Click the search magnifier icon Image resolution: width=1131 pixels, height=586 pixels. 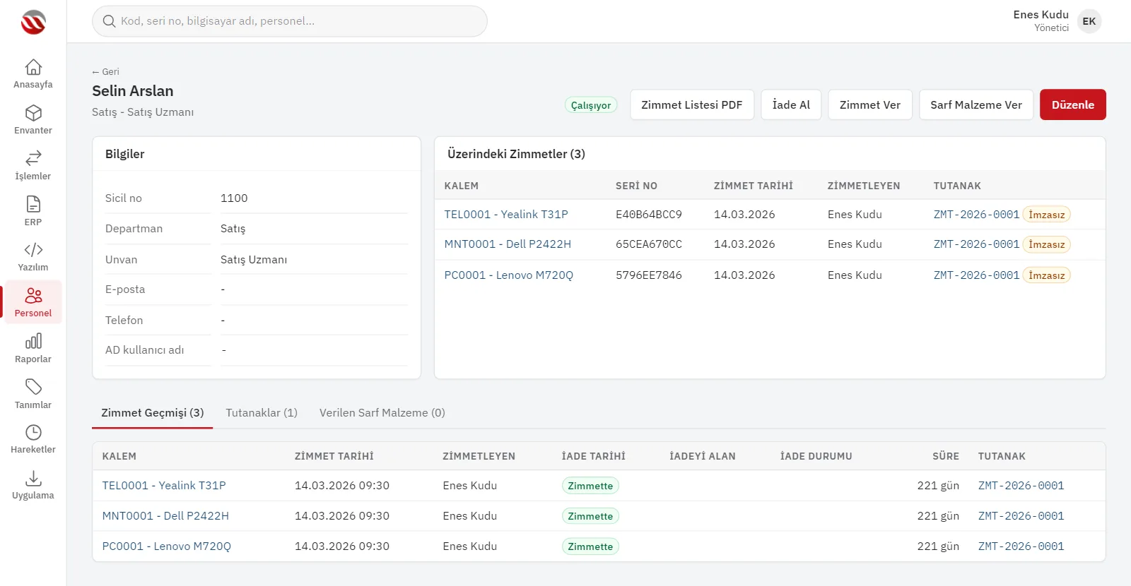tap(109, 21)
